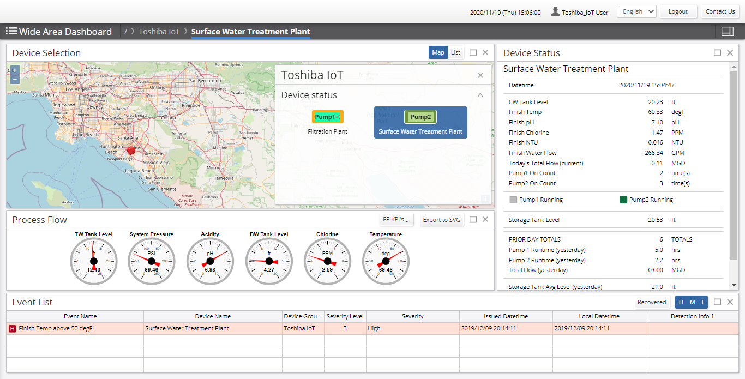This screenshot has width=745, height=379.
Task: Close the Device Status panel
Action: click(x=730, y=52)
